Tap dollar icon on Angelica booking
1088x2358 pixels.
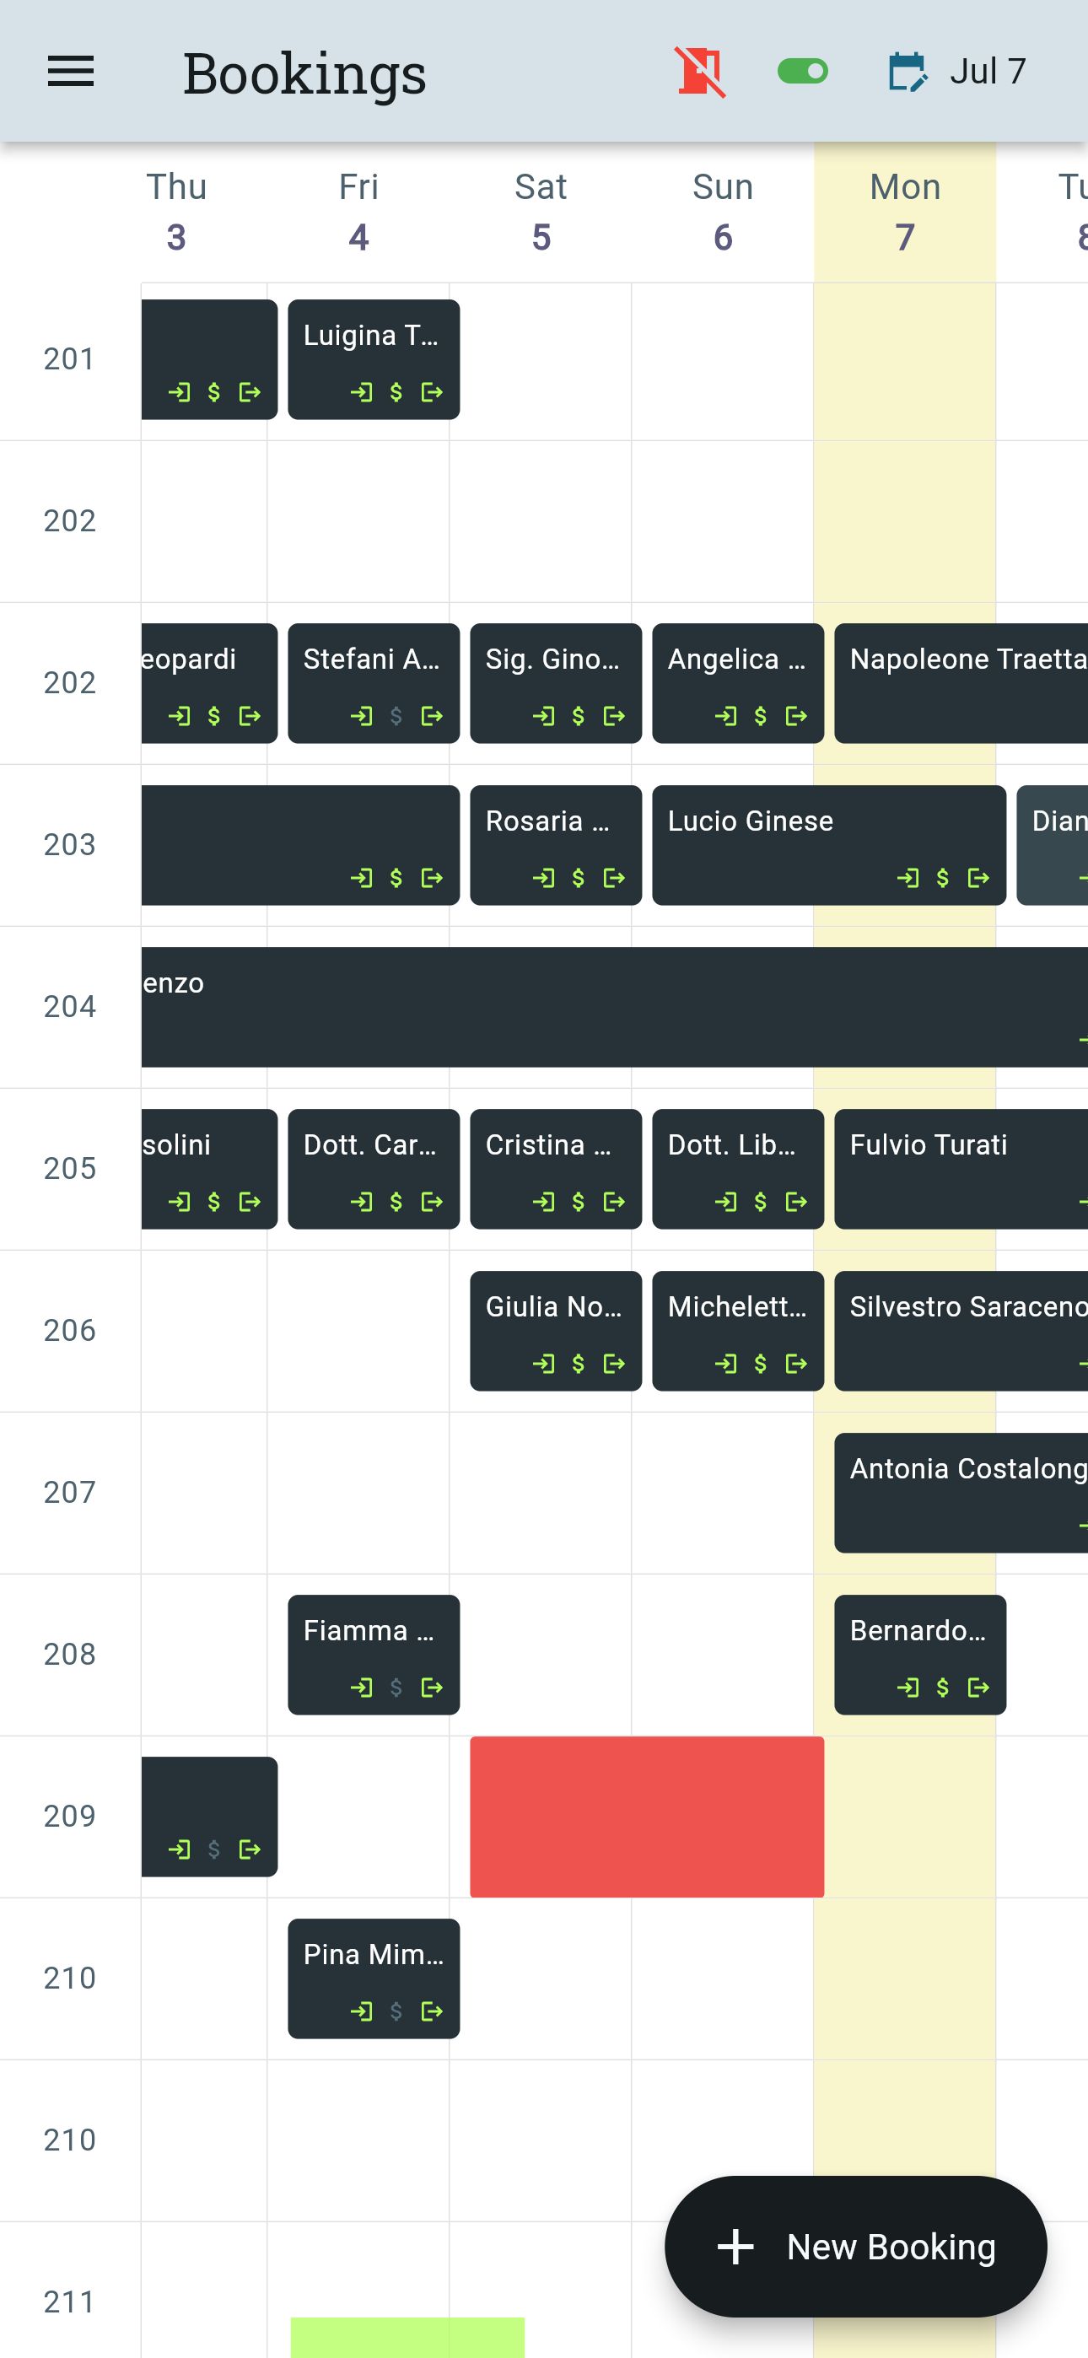pyautogui.click(x=759, y=717)
